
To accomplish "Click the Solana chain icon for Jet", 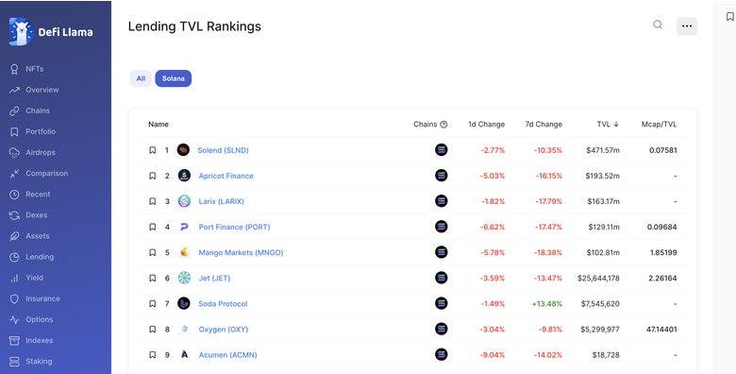I will (x=442, y=278).
